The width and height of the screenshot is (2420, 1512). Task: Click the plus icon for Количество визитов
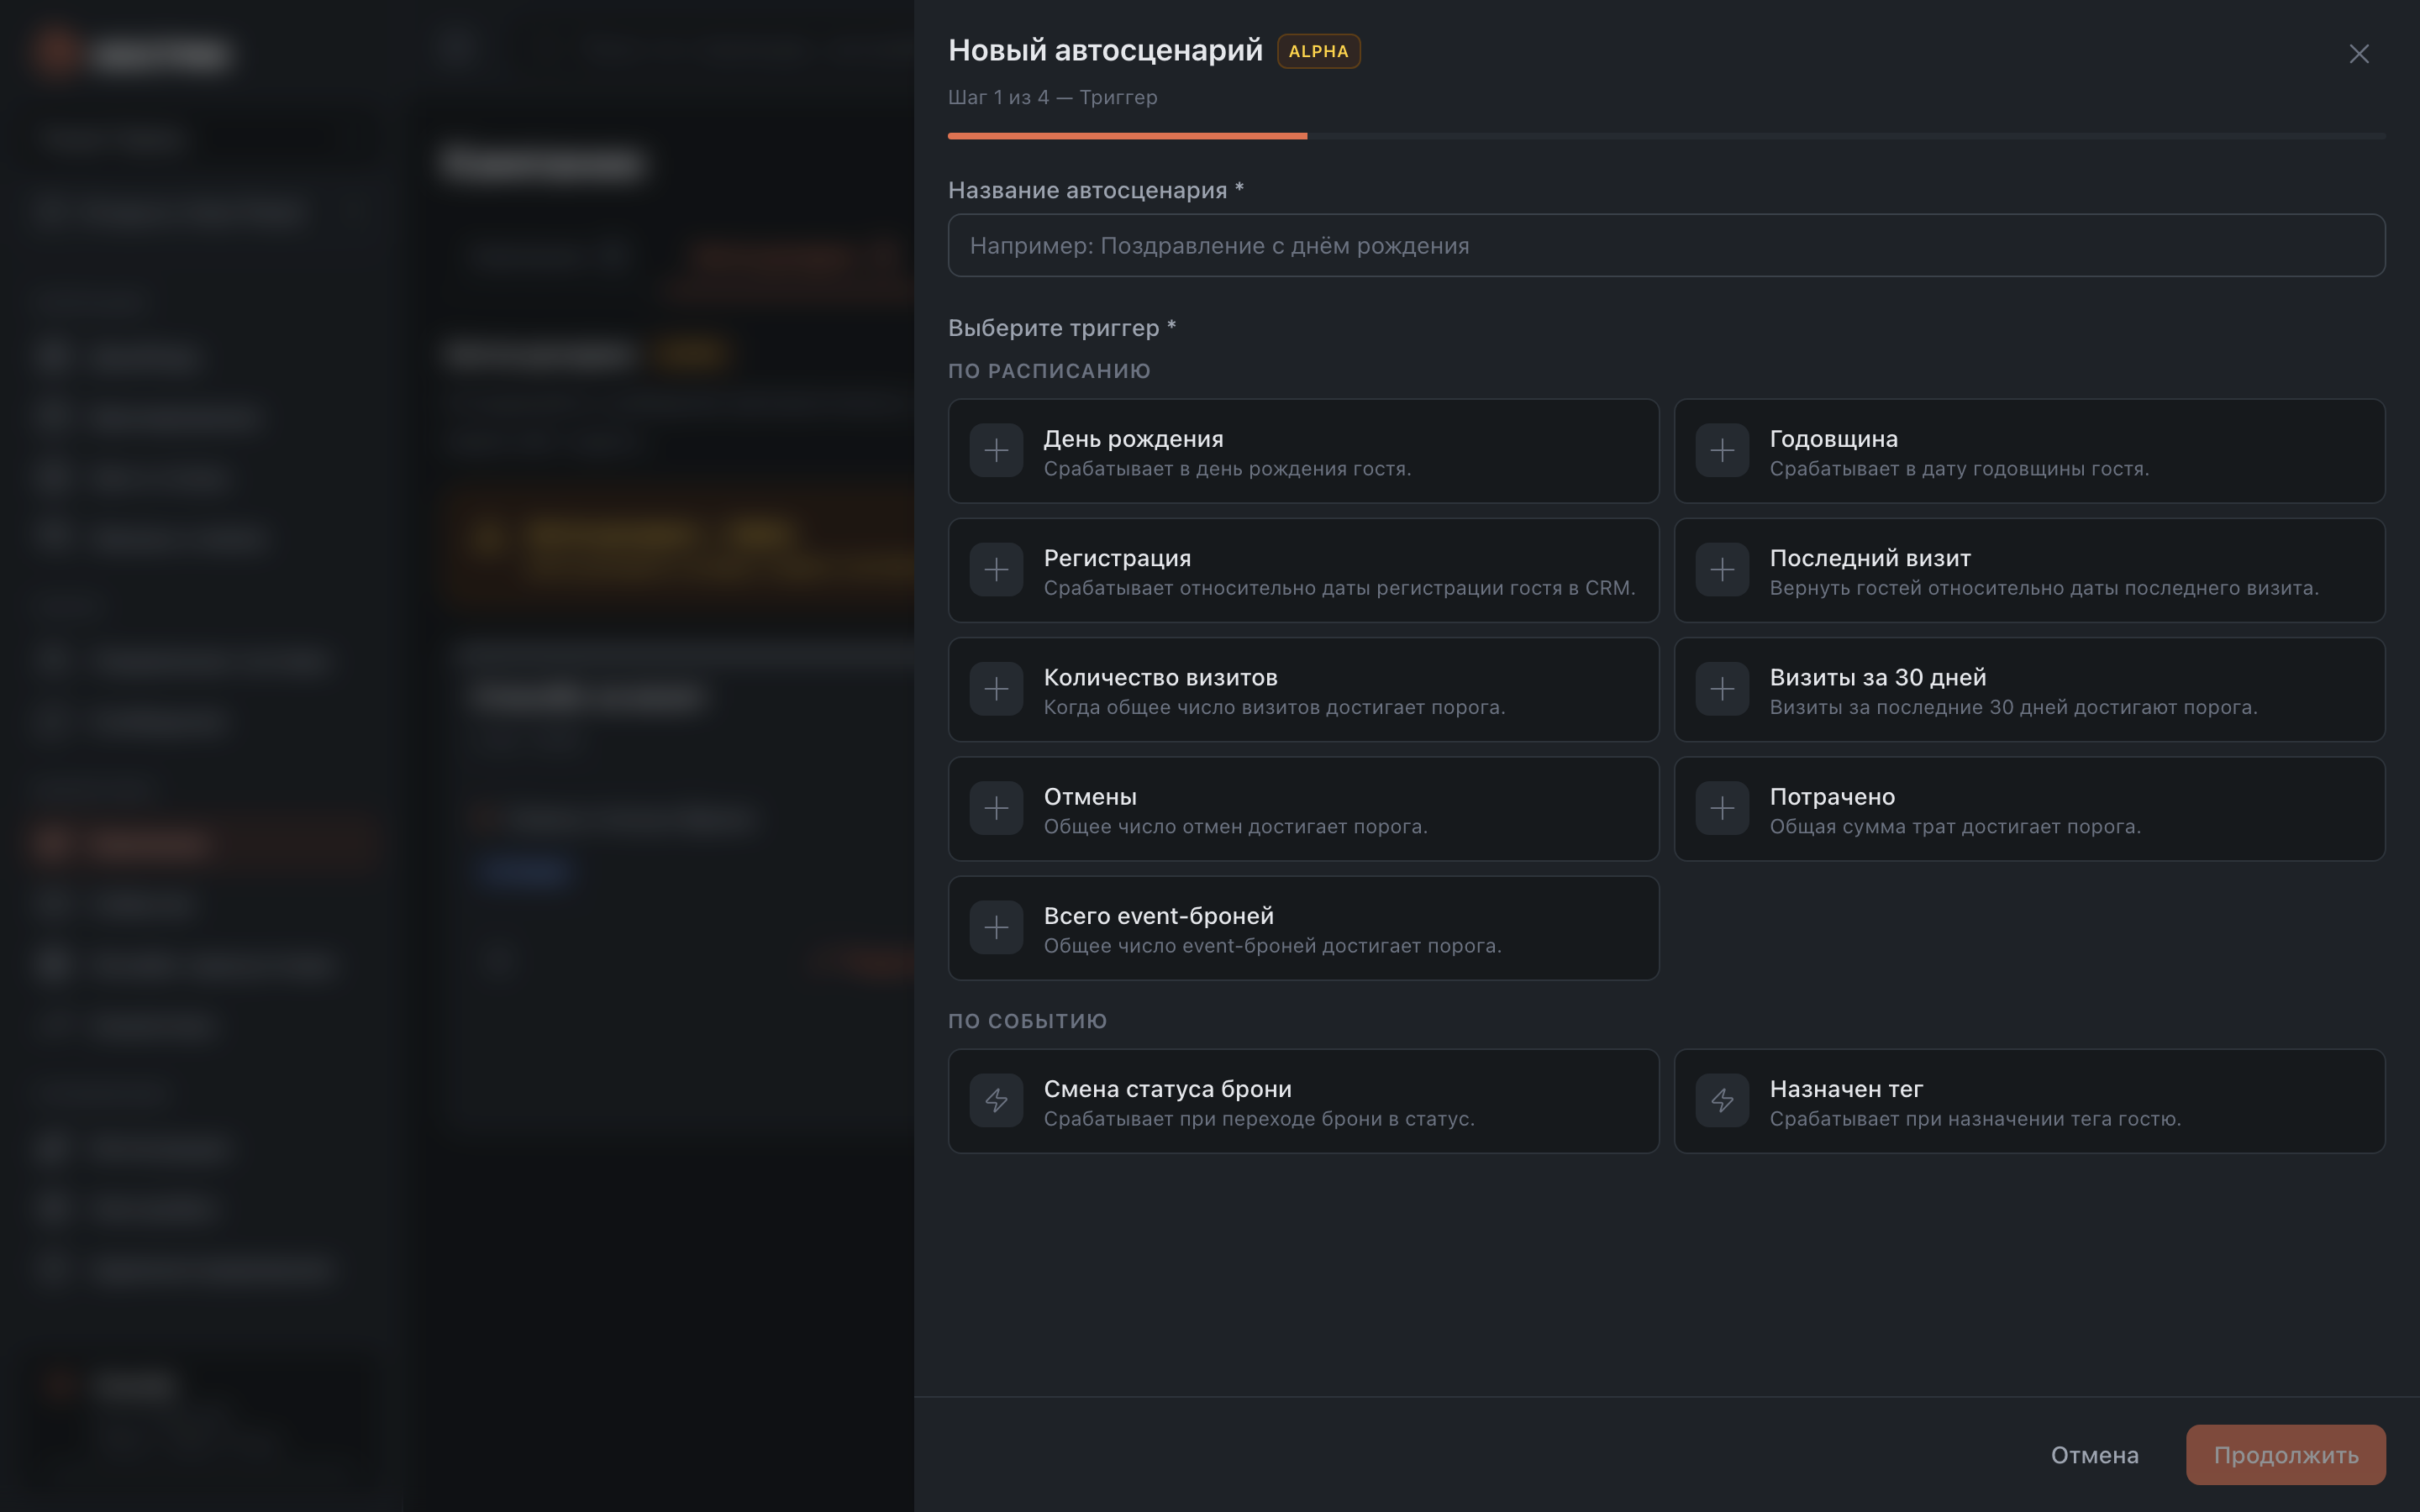tap(996, 689)
